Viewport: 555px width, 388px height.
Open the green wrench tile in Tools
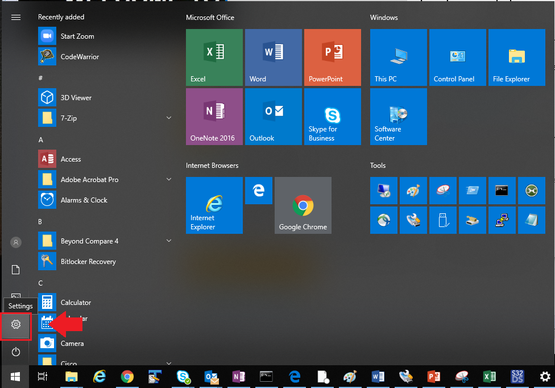tap(532, 191)
